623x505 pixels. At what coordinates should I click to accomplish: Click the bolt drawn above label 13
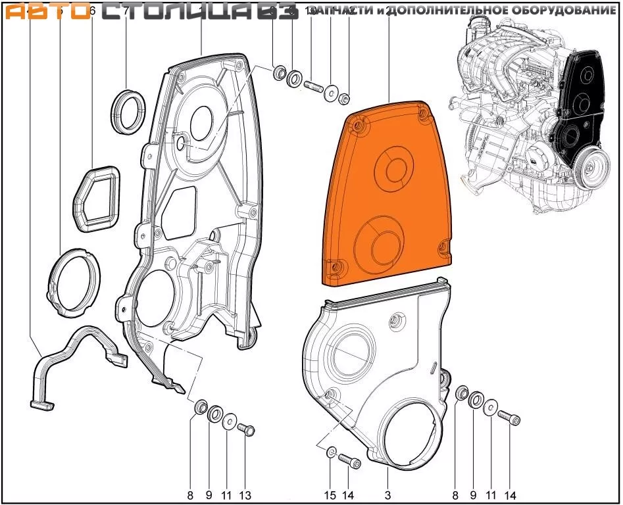[246, 429]
